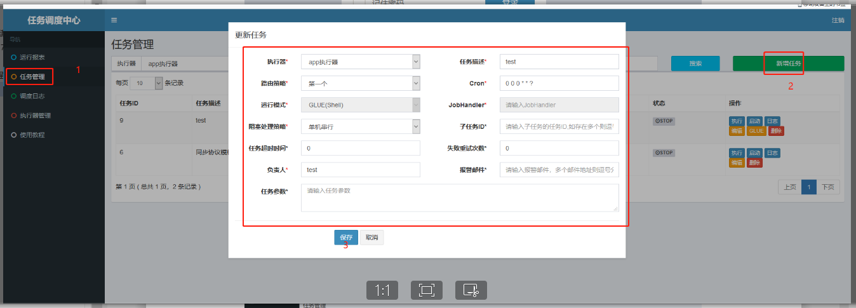
Task: Click task ID cell 9
Action: [121, 119]
